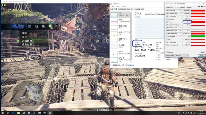The width and height of the screenshot is (206, 115).
Task: Switch to 应用历史记录 tab in Task Manager
Action: (x=122, y=9)
